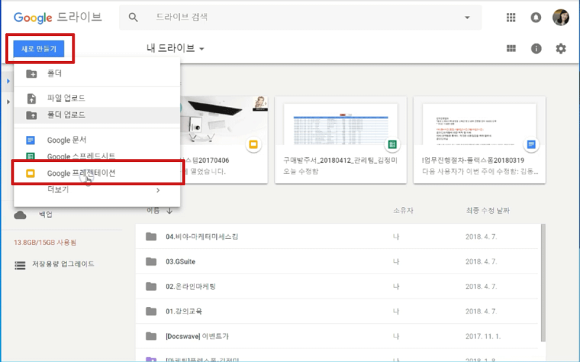The height and width of the screenshot is (362, 580).
Task: Click the 최종 수정 날짜 column header
Action: pyautogui.click(x=487, y=211)
